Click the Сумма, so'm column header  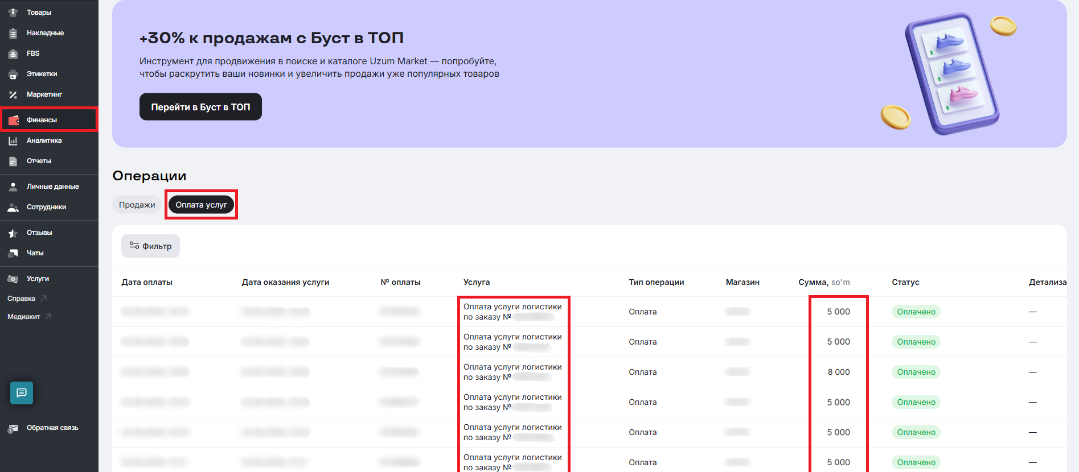(824, 282)
